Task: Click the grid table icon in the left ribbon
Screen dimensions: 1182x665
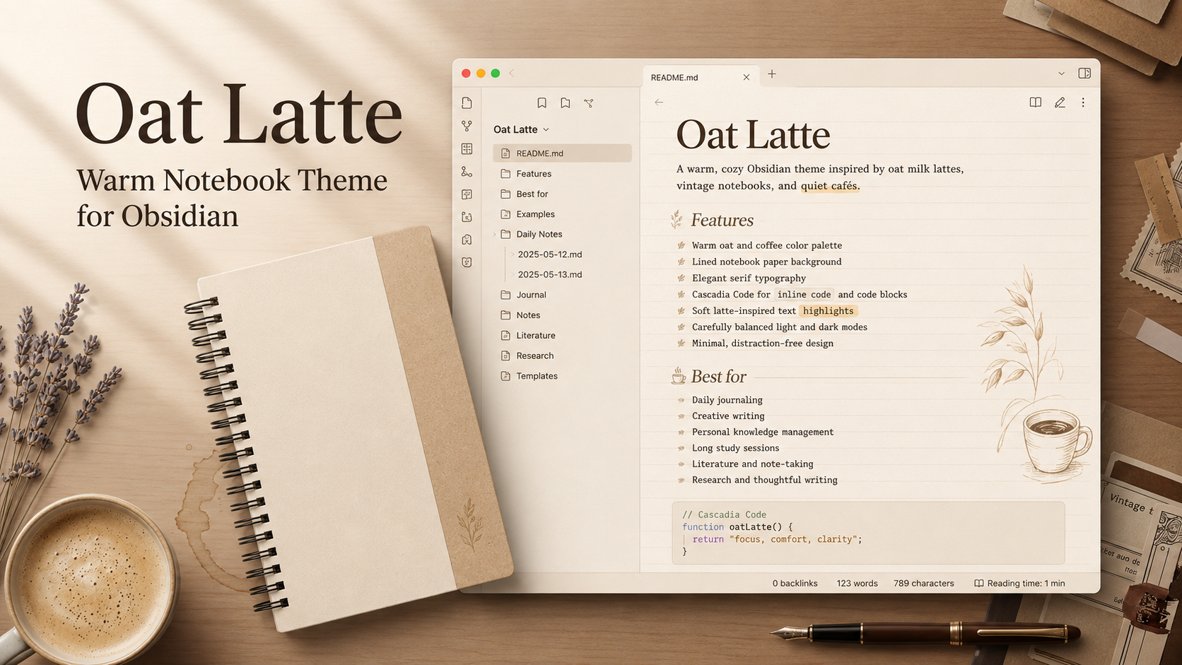Action: point(467,148)
